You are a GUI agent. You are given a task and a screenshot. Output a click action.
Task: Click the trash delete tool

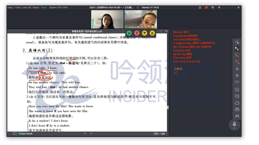(237, 75)
